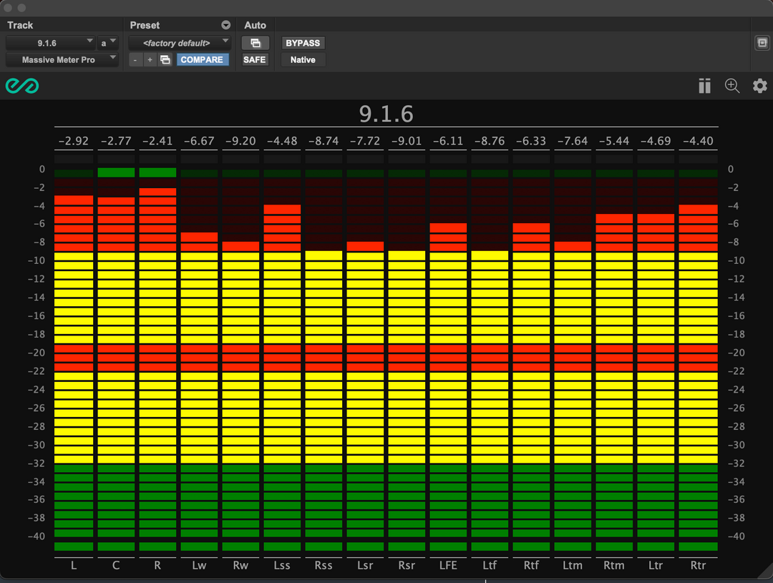Click the two-bar meter layout icon

705,87
